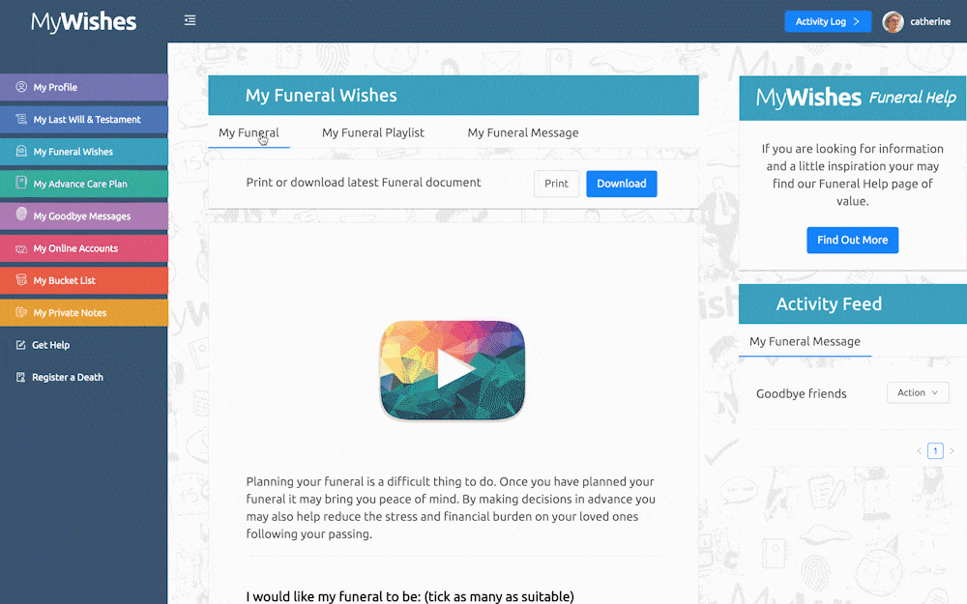Print the latest Funeral document
This screenshot has width=967, height=604.
click(556, 184)
